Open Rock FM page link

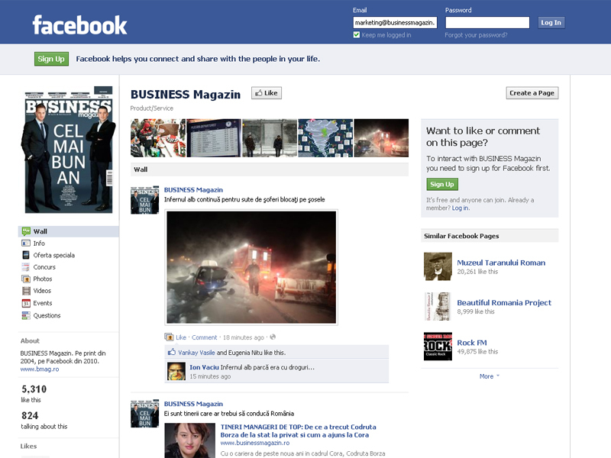tap(472, 343)
